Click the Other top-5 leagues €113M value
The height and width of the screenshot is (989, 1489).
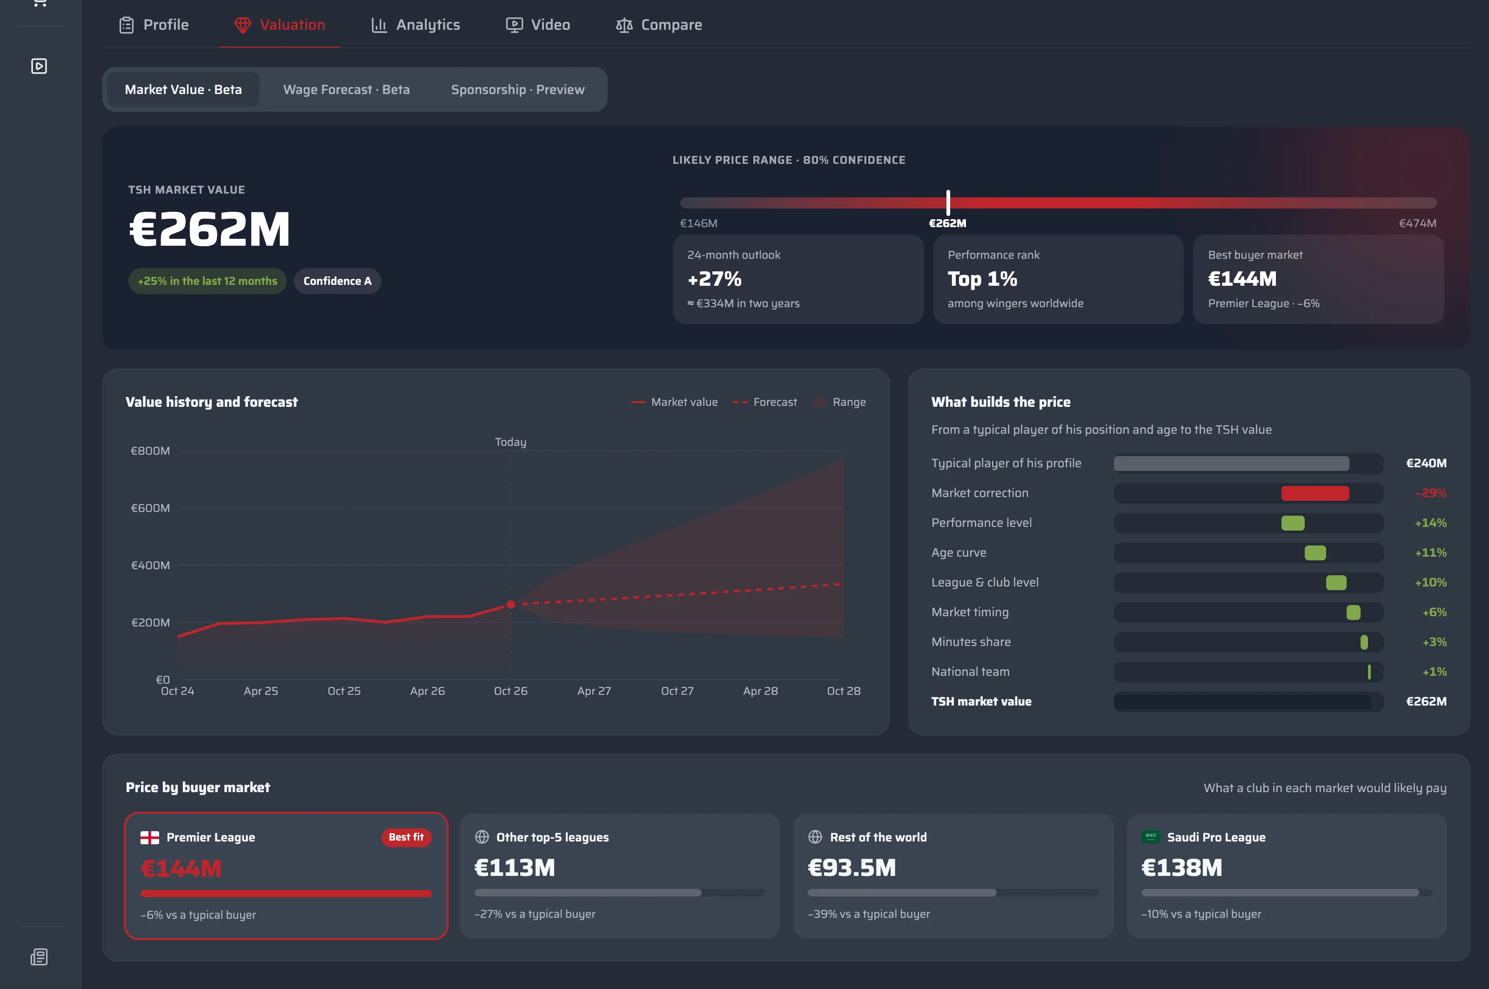515,868
